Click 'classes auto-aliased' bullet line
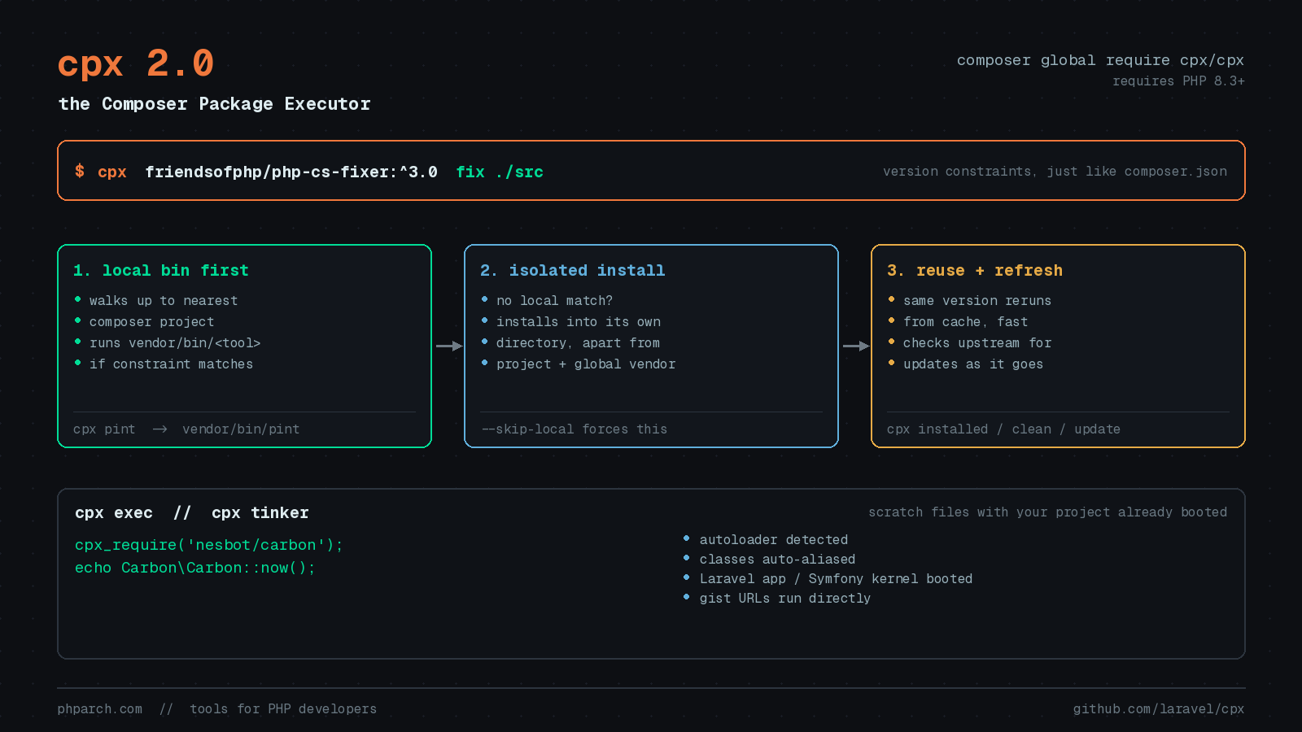 778,560
